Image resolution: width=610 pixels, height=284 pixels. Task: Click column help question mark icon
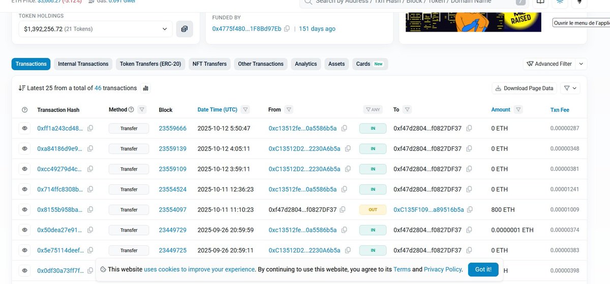[x=24, y=110]
